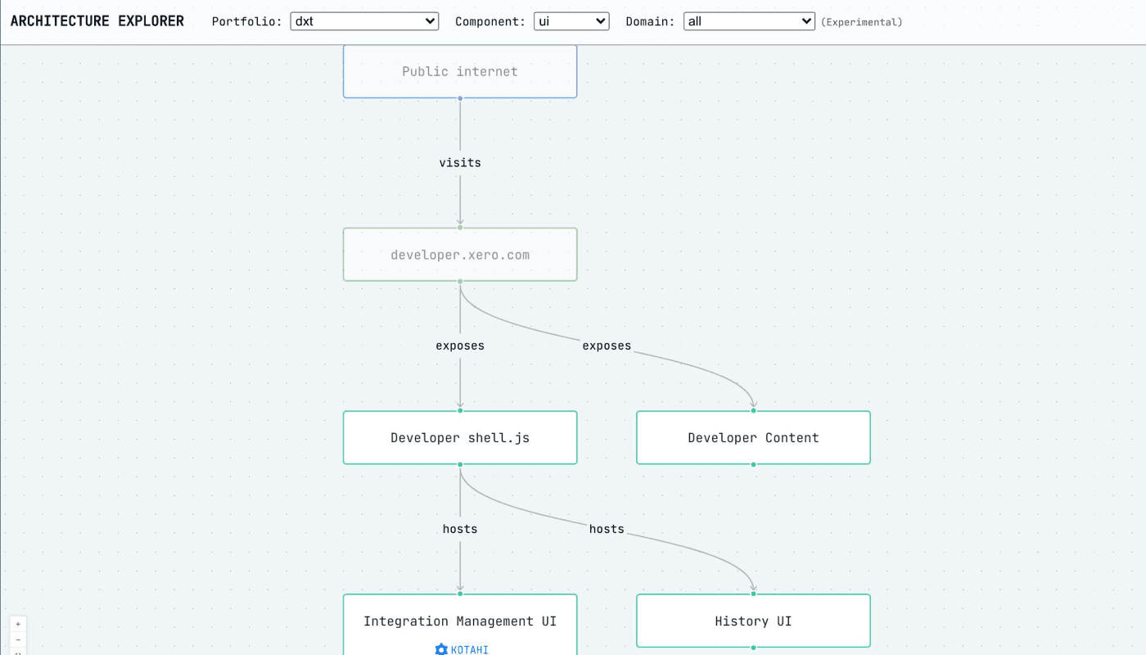Select the Public internet node

460,71
